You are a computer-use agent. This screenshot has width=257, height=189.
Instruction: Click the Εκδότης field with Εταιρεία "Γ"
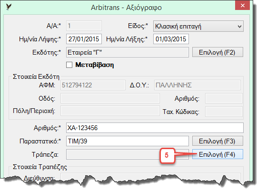pos(128,52)
